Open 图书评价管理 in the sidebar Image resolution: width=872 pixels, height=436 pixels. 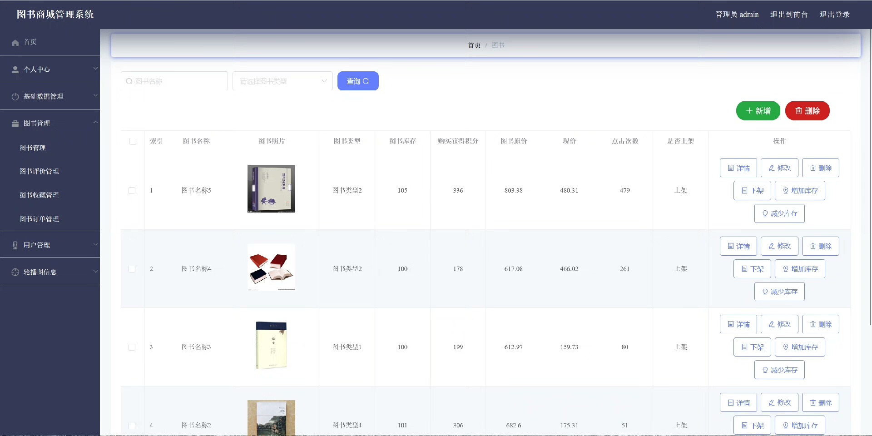39,171
